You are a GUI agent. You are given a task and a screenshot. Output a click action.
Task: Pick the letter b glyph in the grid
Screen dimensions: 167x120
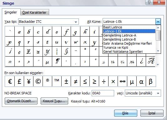(29, 32)
